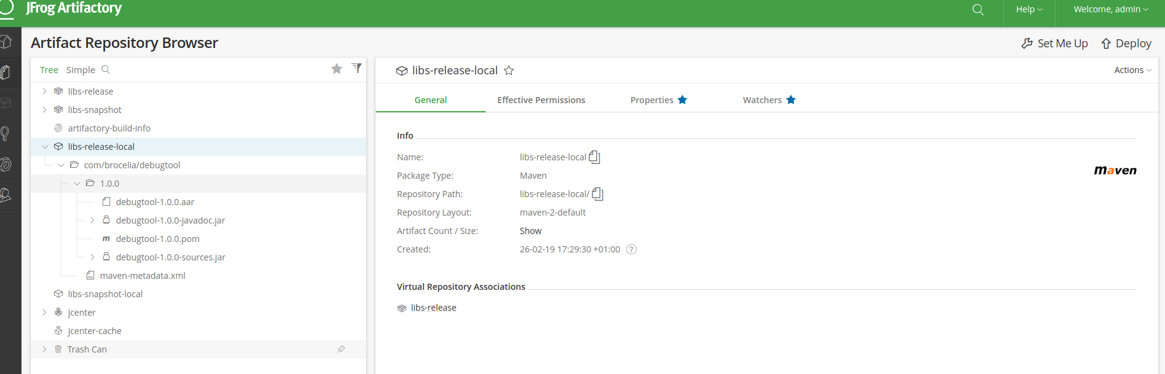Click the jcenter remote repository icon
1165x374 pixels.
click(58, 312)
